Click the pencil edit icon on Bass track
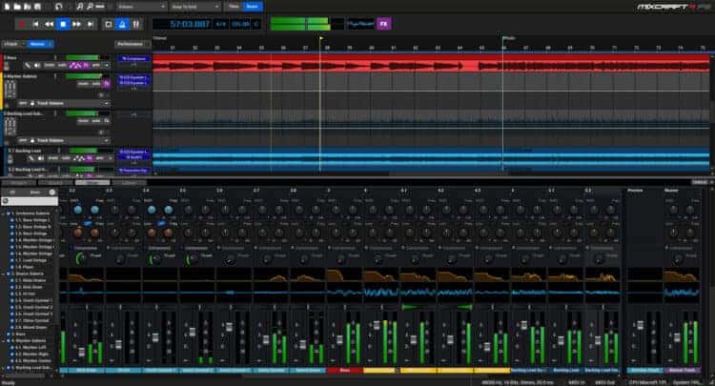The width and height of the screenshot is (715, 386). point(29,66)
